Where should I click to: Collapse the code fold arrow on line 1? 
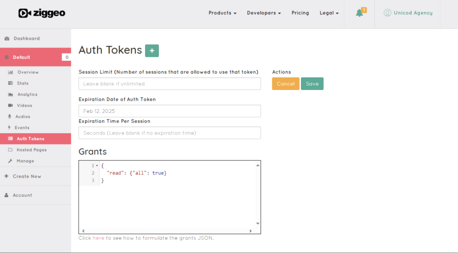click(97, 166)
